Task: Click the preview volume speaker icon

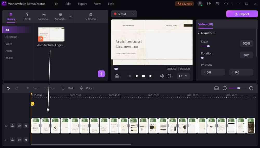Action: click(162, 76)
